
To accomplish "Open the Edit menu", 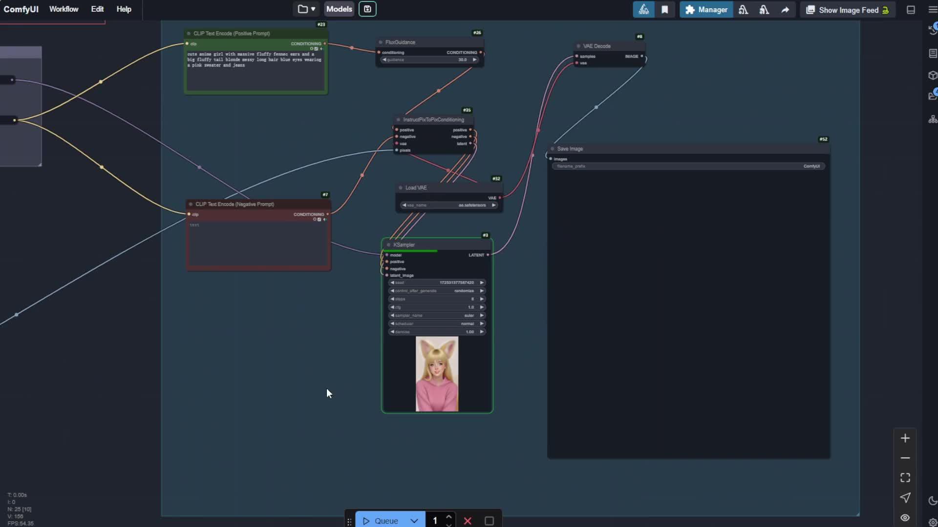I will 97,9.
